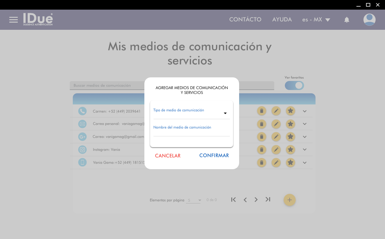Click the add (plus) floating button
This screenshot has width=385, height=239.
289,200
